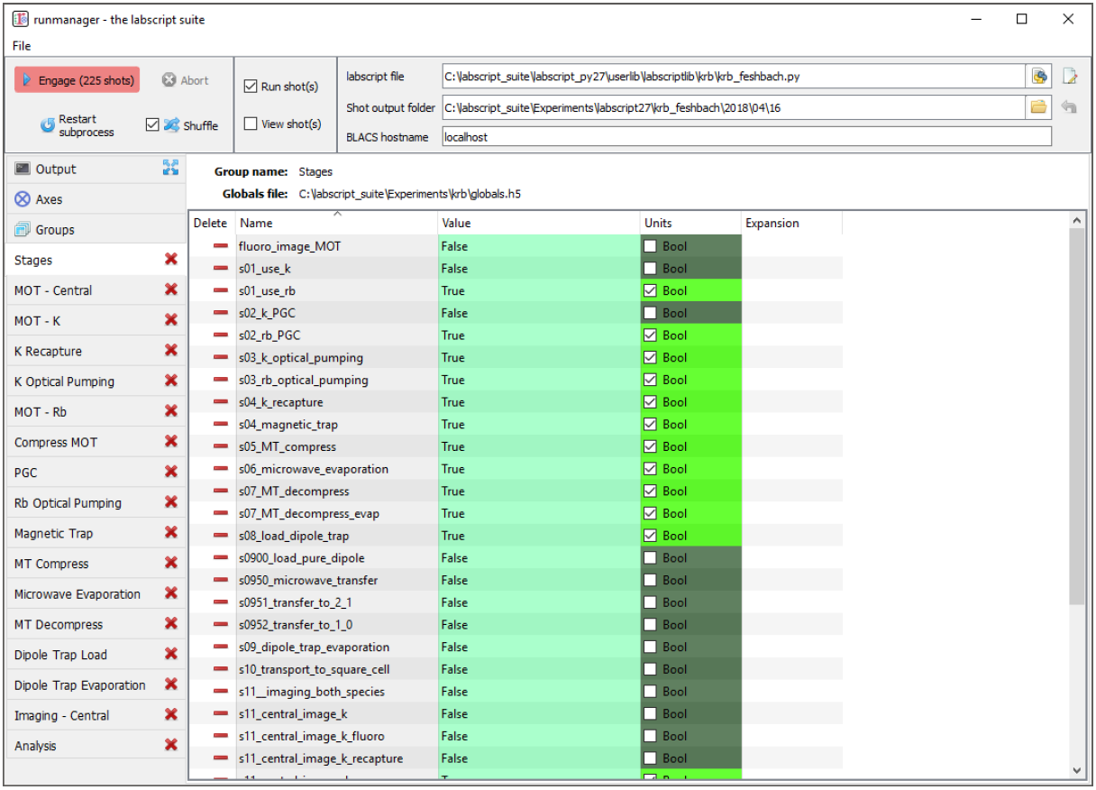Viewport: 1096px width, 790px height.
Task: Click the scrollbar up arrow
Action: point(1076,221)
